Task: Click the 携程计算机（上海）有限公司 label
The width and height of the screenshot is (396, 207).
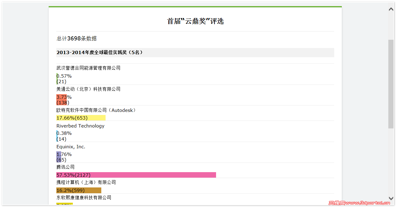Action: (86, 182)
